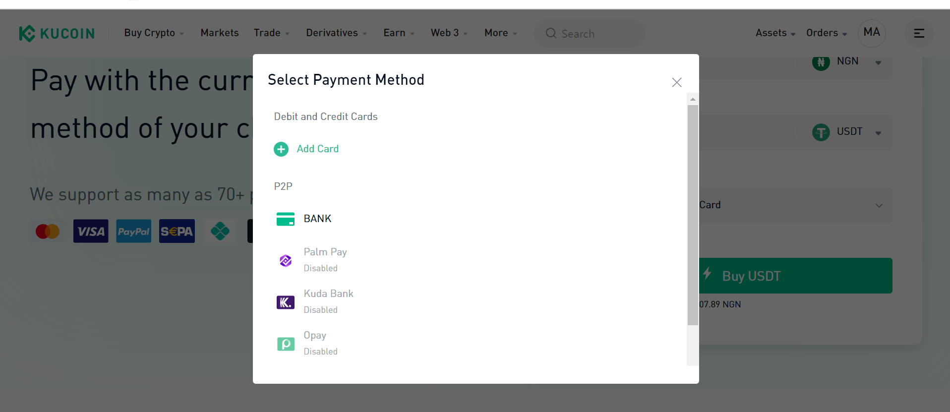Screen dimensions: 950x412
Task: Go to the Markets page
Action: click(220, 33)
